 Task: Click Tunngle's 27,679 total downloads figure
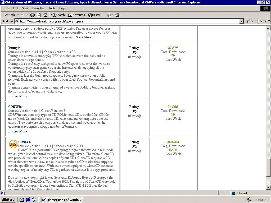173,48
